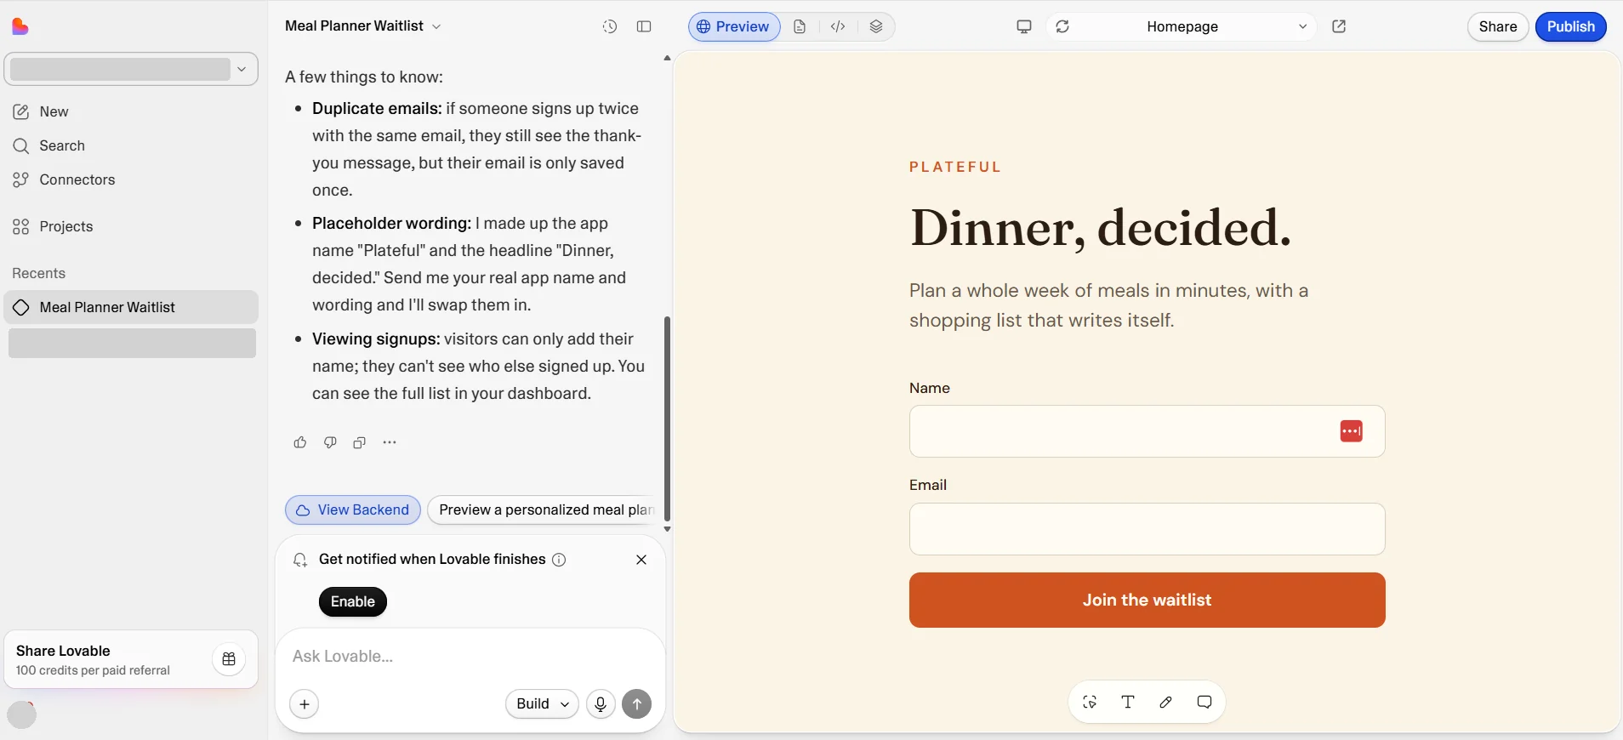This screenshot has width=1623, height=740.
Task: Click the Share Lovable referral card
Action: tap(131, 659)
